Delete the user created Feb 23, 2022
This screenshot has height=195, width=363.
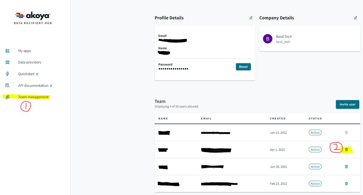(346, 183)
